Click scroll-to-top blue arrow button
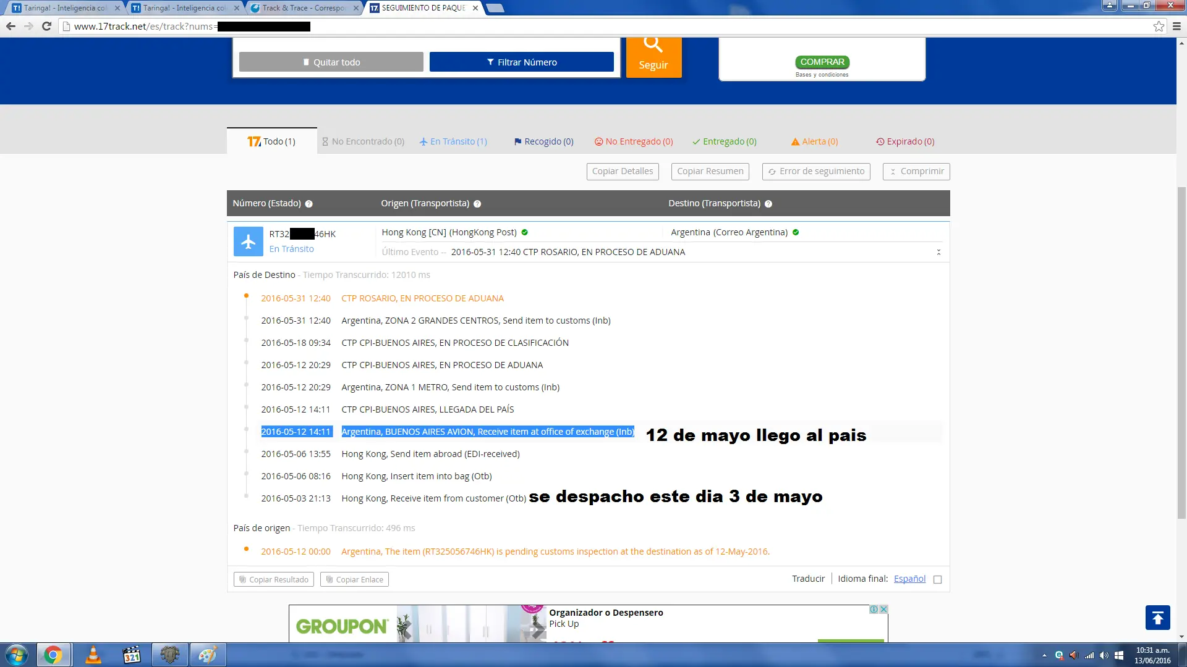Viewport: 1187px width, 667px height. pos(1158,618)
